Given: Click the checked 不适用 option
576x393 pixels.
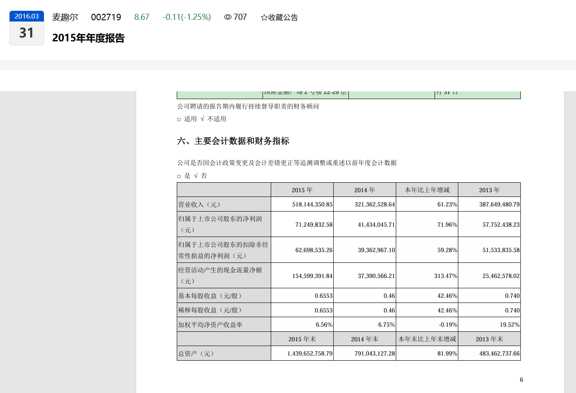Looking at the screenshot, I should (x=213, y=119).
